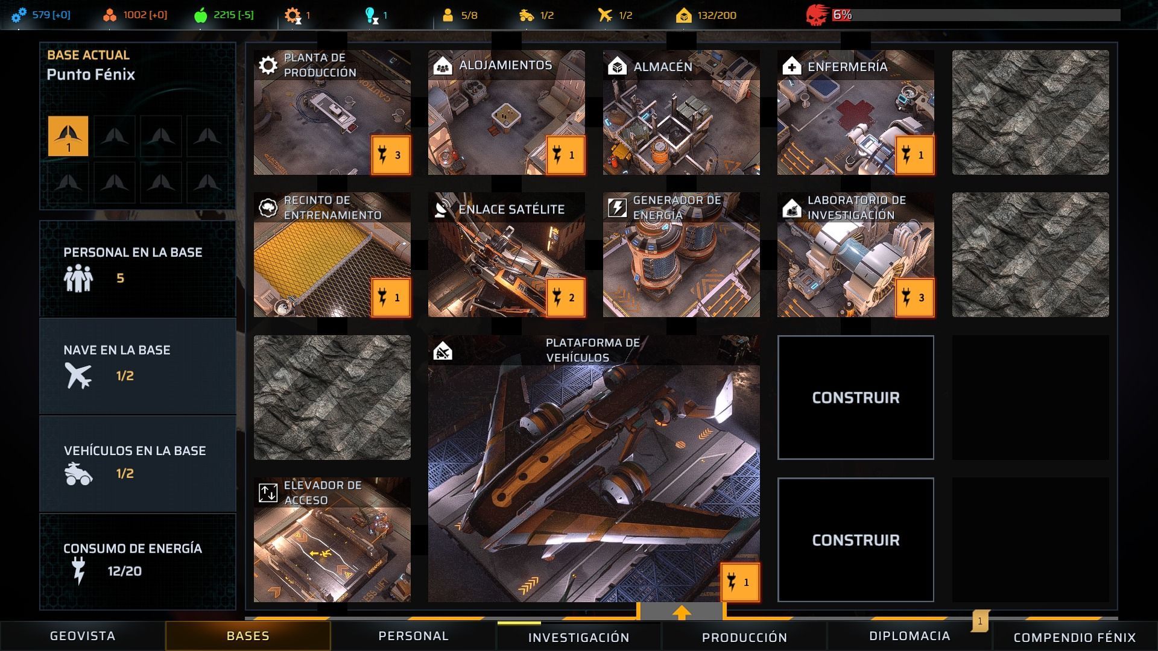This screenshot has width=1158, height=651.
Task: Click the Planta de Producción gear icon
Action: pyautogui.click(x=268, y=65)
